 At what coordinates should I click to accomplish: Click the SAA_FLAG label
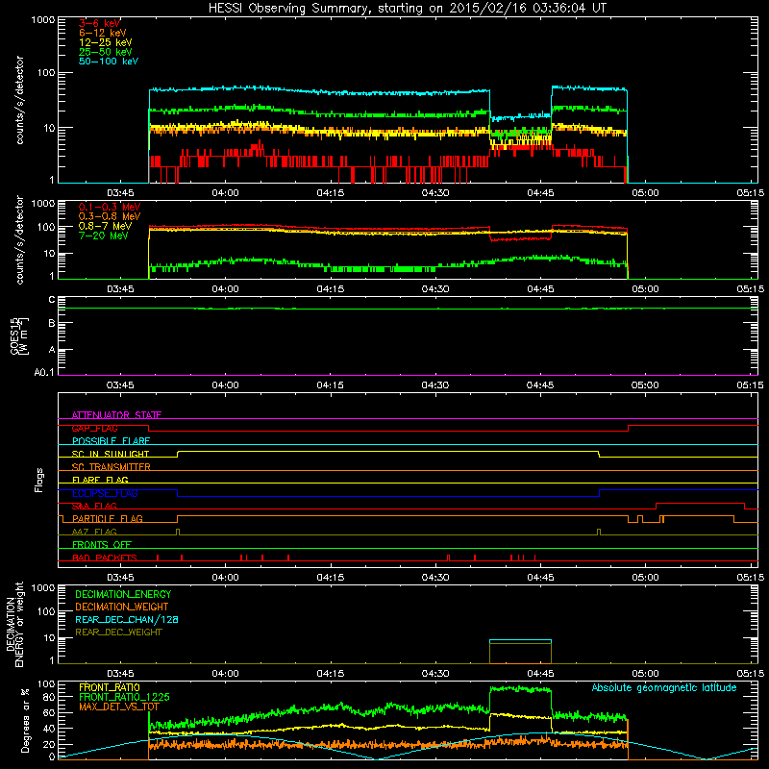point(94,507)
